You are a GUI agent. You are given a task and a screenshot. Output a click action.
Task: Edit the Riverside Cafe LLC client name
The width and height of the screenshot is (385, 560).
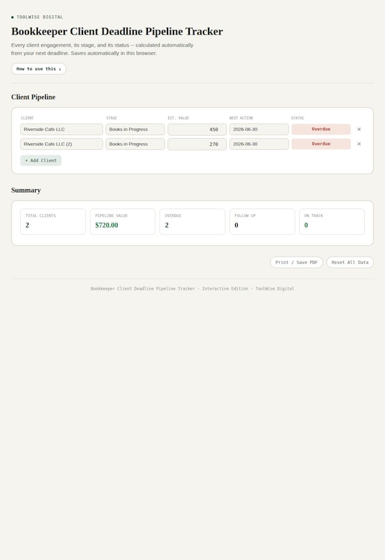coord(61,129)
